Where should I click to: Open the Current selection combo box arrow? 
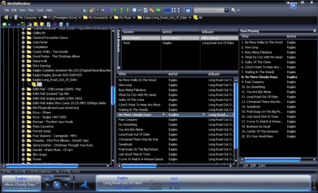226,10
